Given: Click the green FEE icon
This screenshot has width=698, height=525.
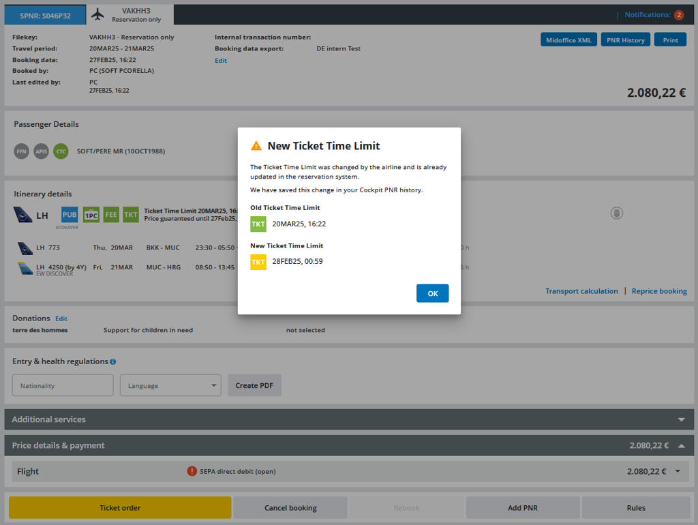Looking at the screenshot, I should click(x=111, y=215).
